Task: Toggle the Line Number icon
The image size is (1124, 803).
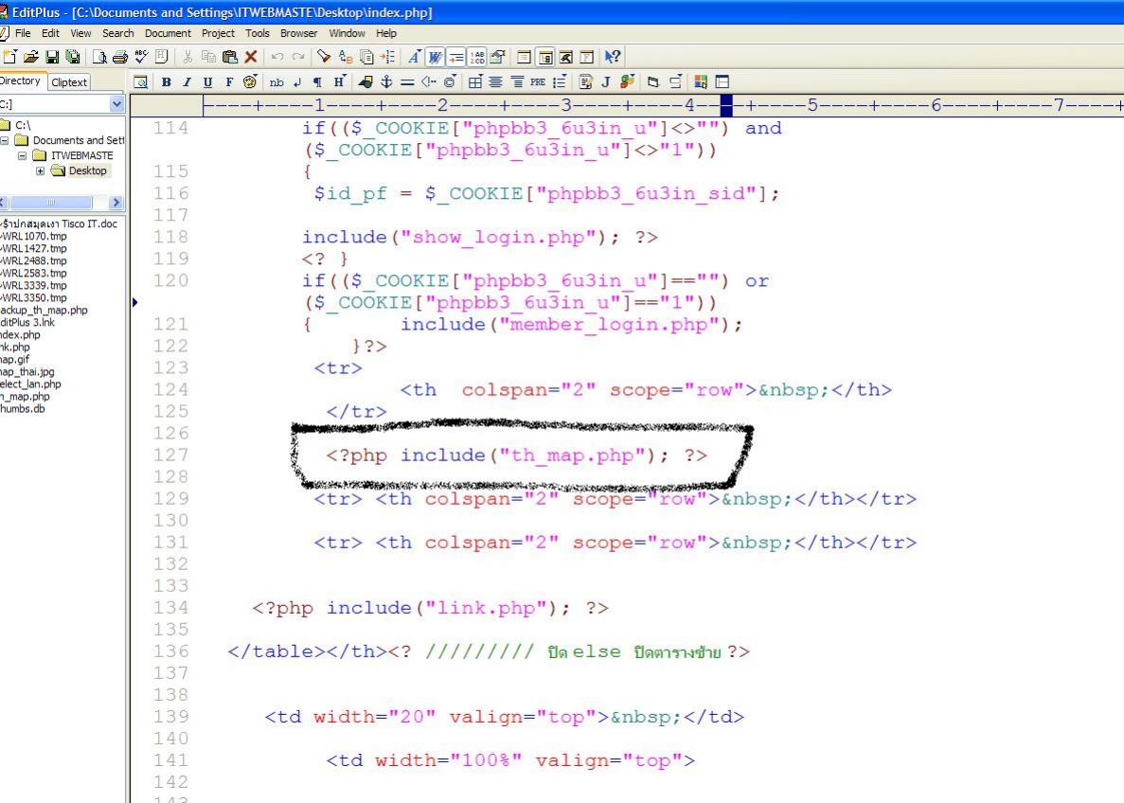Action: (476, 57)
